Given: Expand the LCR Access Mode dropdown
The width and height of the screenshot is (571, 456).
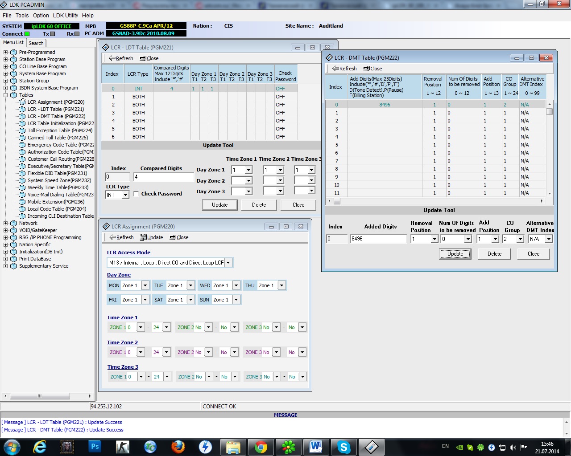Looking at the screenshot, I should 228,263.
